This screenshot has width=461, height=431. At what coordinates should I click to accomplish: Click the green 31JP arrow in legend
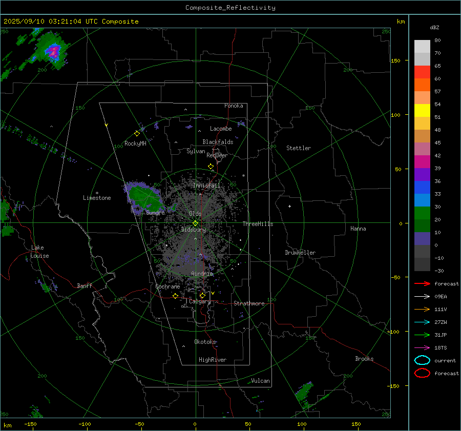[422, 335]
